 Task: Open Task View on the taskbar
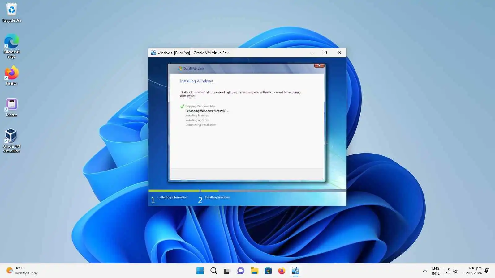[x=227, y=271]
